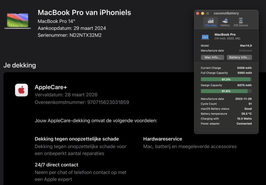266x185 pixels.
Task: Click the MacBook Pro laptop icon in coconutBattery
Action: [205, 37]
